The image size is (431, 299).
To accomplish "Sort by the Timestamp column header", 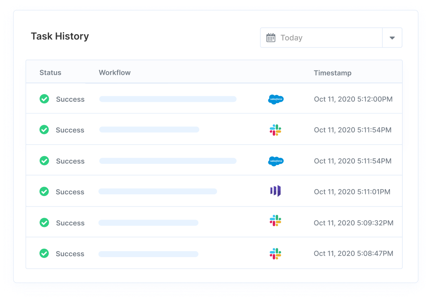I will pyautogui.click(x=332, y=73).
